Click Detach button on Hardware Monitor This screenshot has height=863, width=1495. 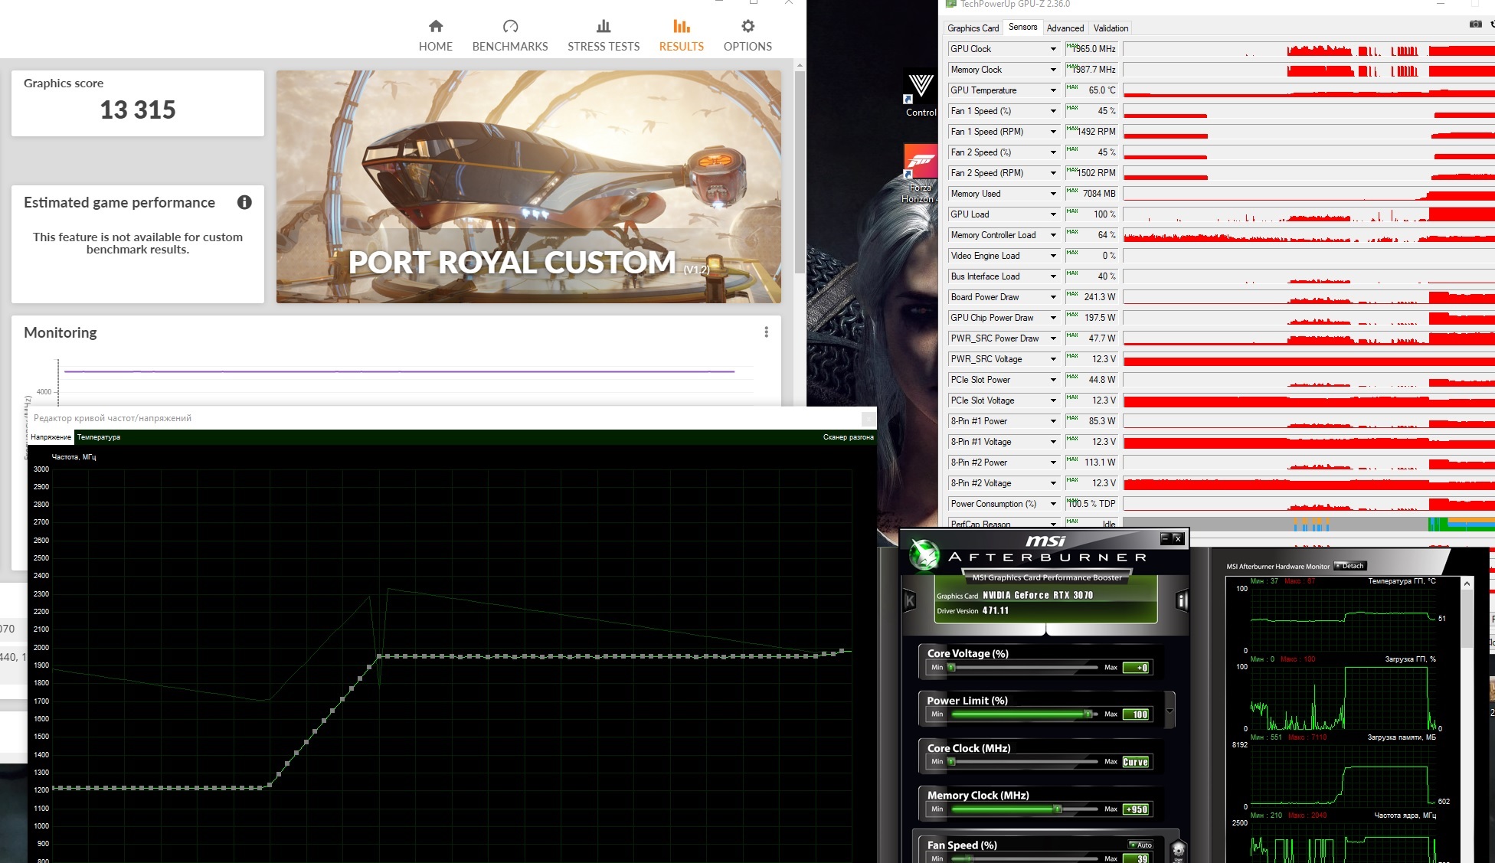1349,566
